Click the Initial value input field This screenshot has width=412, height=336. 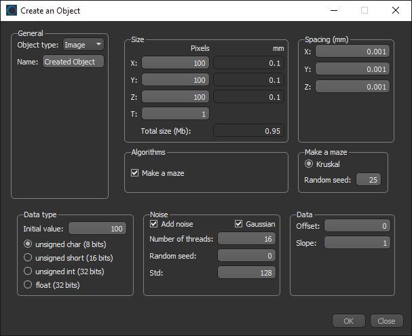coord(97,229)
